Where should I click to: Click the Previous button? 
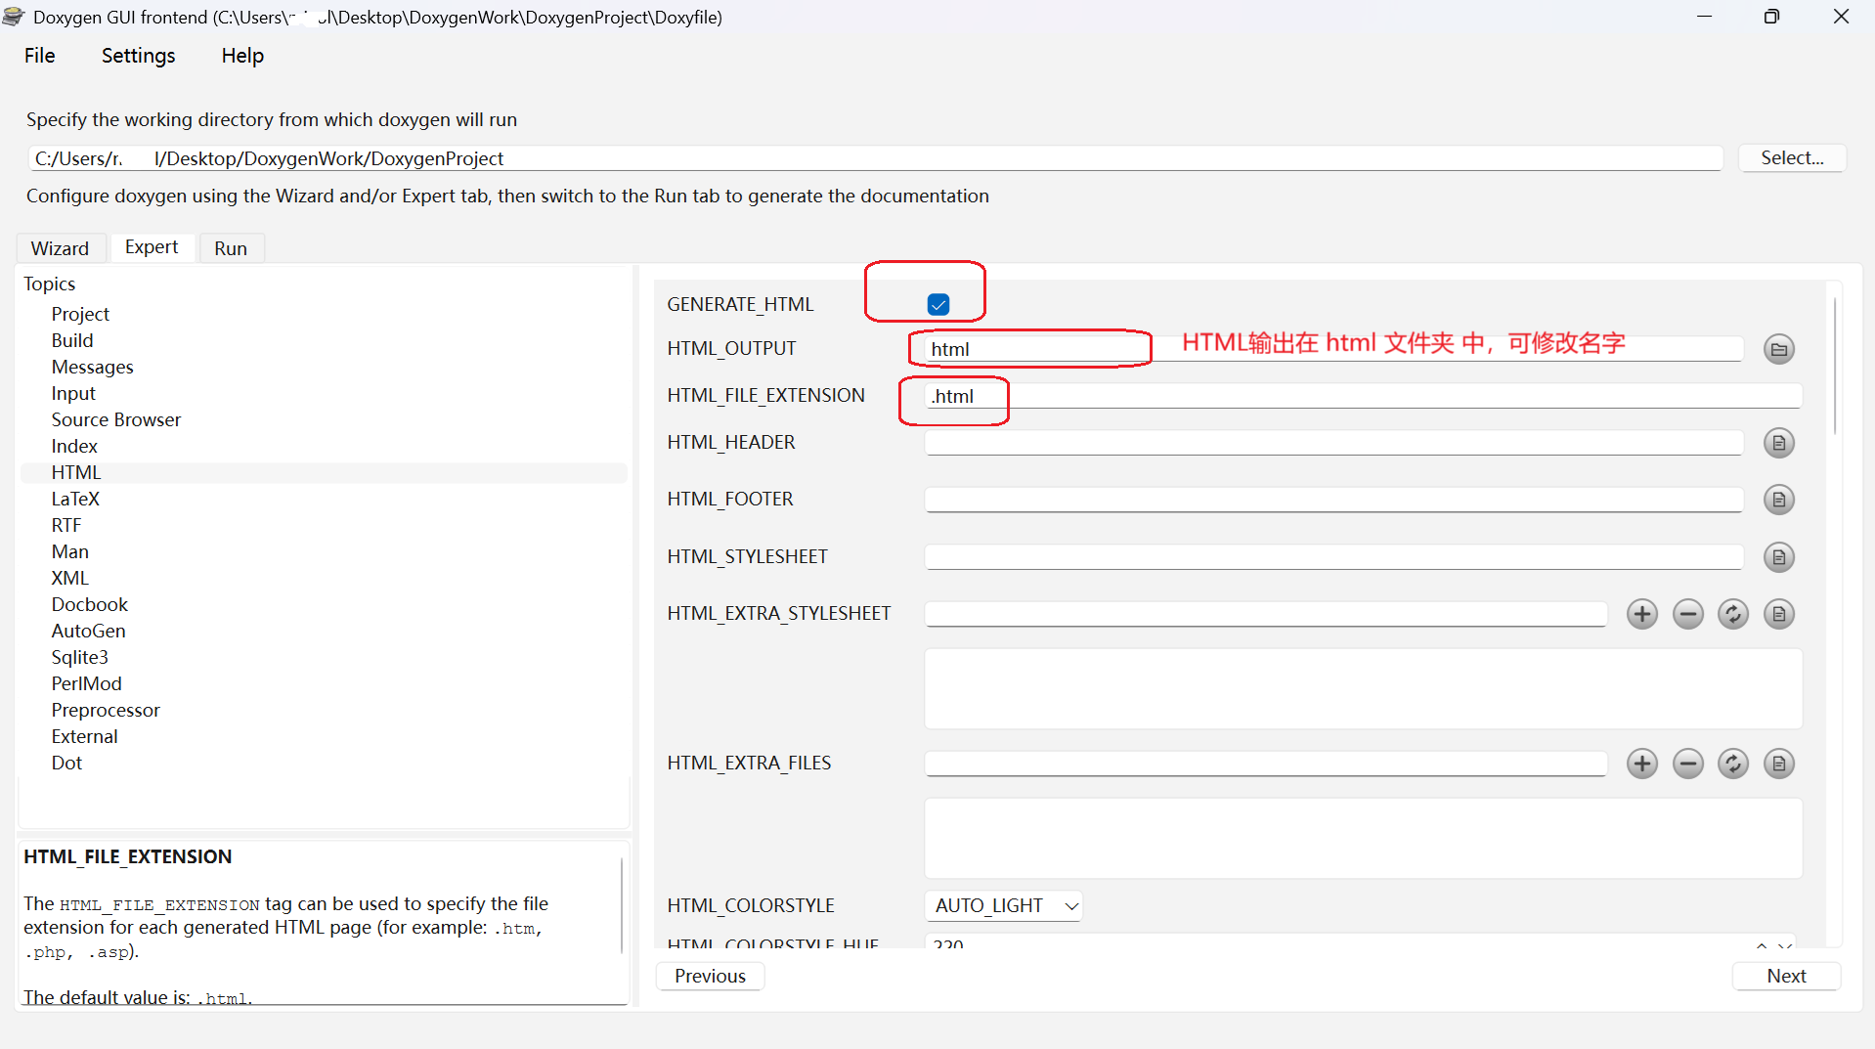click(710, 976)
